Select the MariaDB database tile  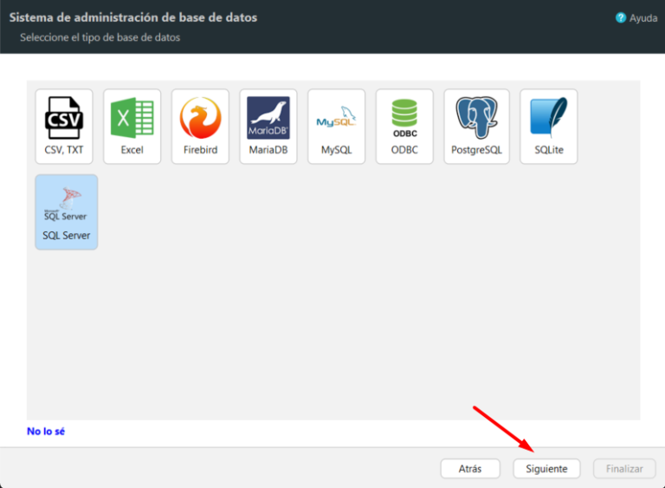(x=268, y=127)
